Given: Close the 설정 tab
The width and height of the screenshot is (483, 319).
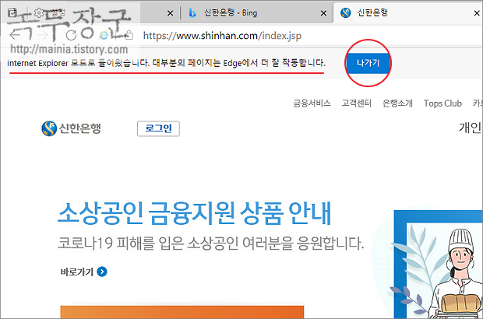Looking at the screenshot, I should point(170,13).
